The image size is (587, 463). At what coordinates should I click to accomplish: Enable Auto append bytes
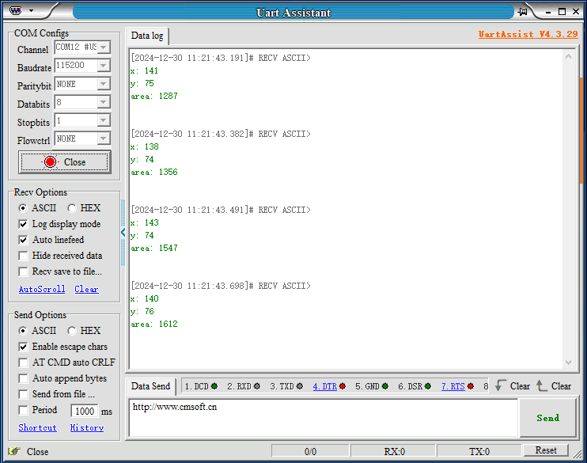click(x=23, y=378)
